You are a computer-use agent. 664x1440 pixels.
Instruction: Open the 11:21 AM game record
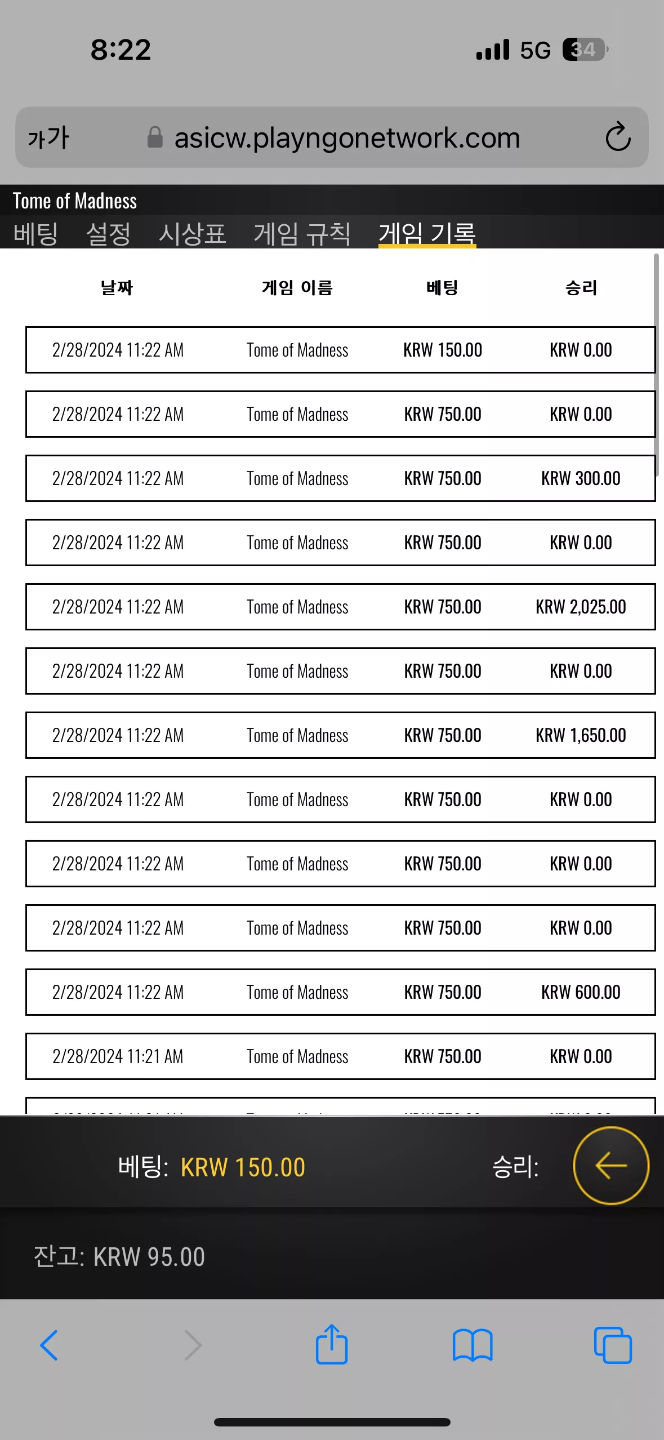(x=340, y=1056)
